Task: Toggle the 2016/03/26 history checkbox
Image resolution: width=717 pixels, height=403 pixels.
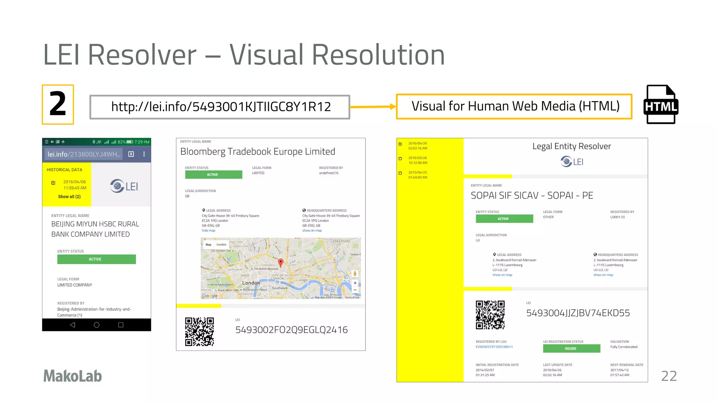Action: [x=401, y=158]
